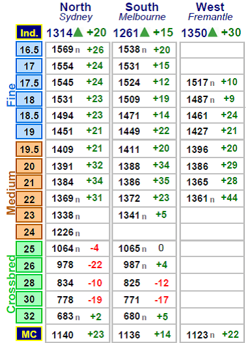This screenshot has height=343, width=250.
Task: Select the 25 micron crossbred label
Action: tap(29, 249)
